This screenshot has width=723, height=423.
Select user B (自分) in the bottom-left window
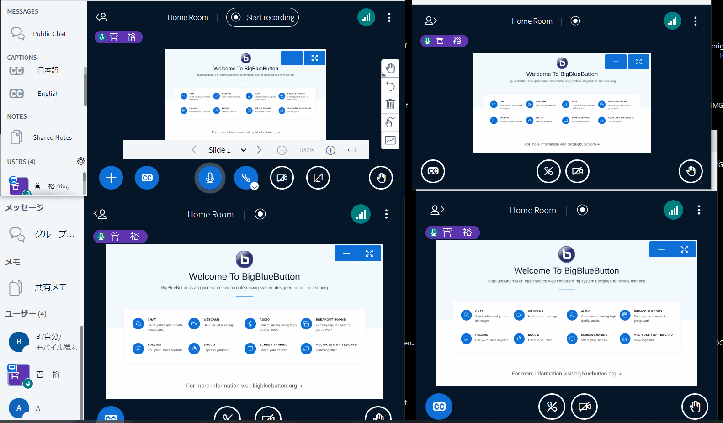click(42, 342)
